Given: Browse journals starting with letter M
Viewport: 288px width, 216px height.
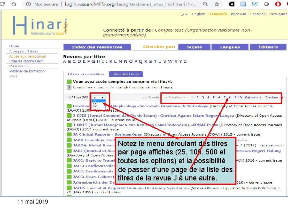Looking at the screenshot, I should (120, 61).
